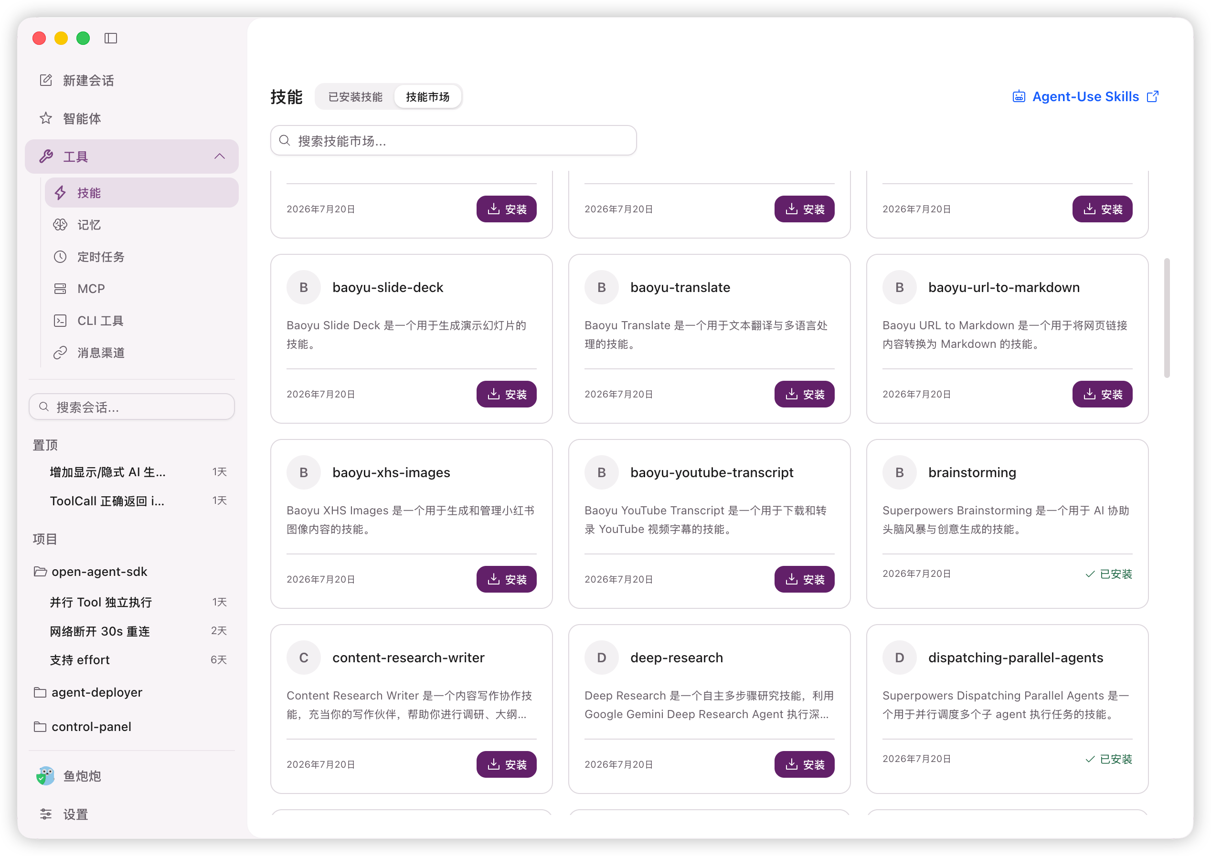Click 已安装 status on brainstorming card

pos(1109,574)
